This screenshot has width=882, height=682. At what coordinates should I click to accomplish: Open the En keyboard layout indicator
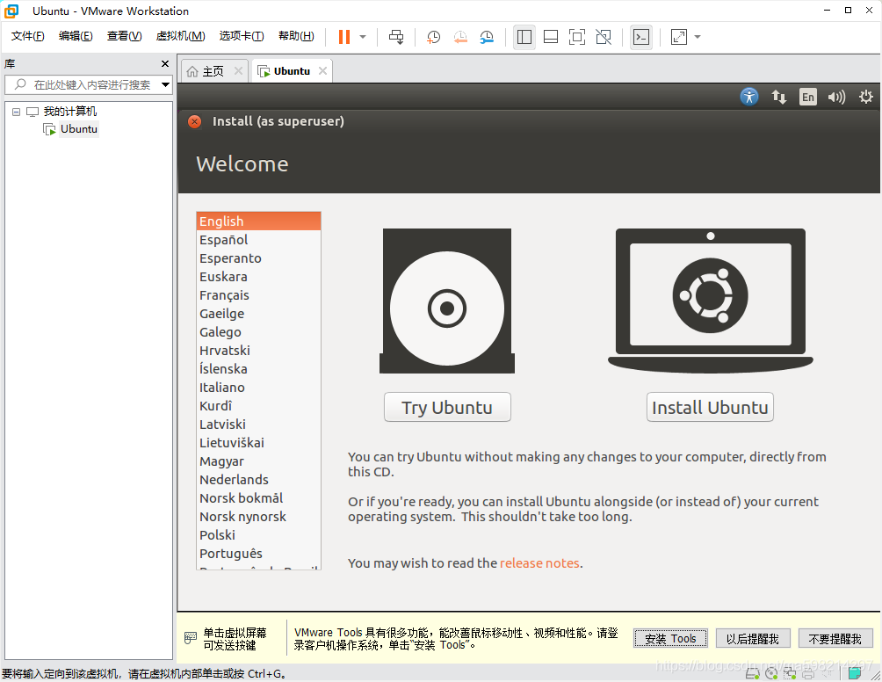tap(808, 97)
